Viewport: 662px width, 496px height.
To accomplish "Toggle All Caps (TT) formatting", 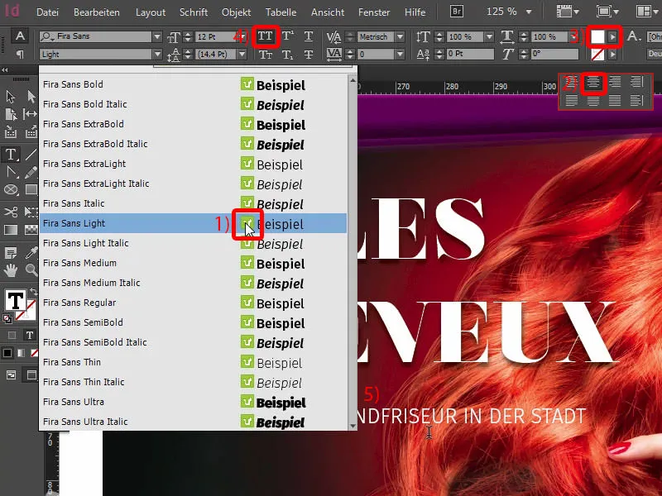I will 266,36.
